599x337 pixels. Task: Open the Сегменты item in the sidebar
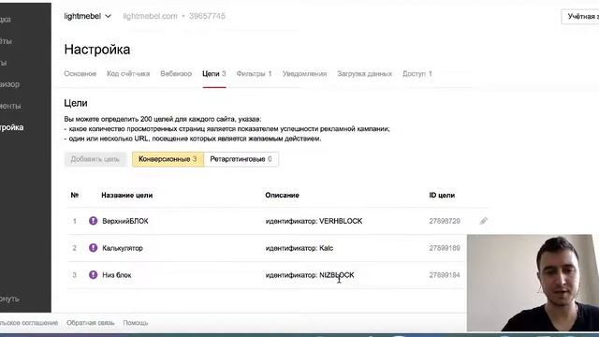pyautogui.click(x=10, y=106)
